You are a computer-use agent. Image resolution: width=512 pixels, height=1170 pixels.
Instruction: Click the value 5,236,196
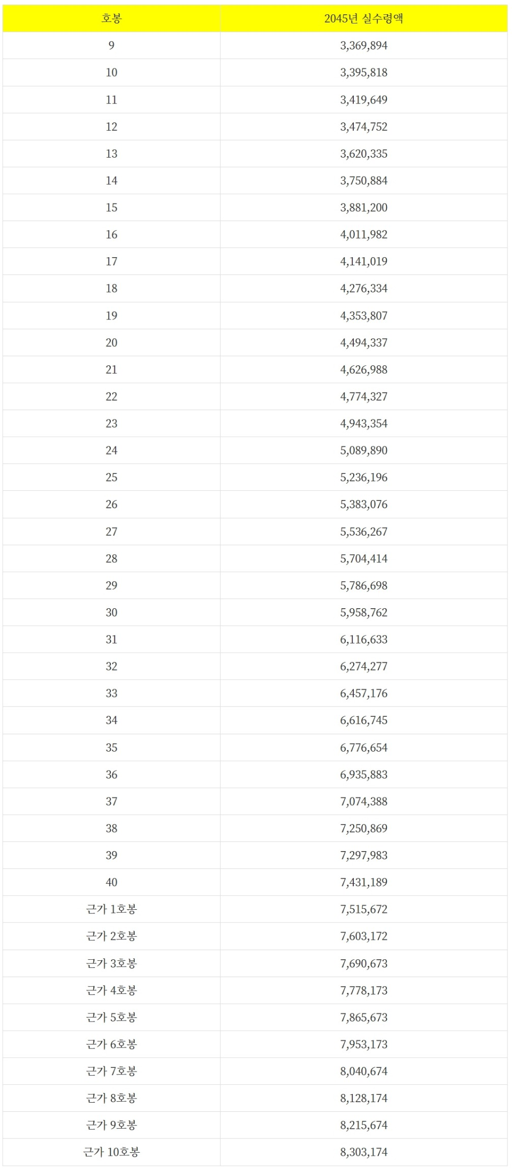pos(364,478)
